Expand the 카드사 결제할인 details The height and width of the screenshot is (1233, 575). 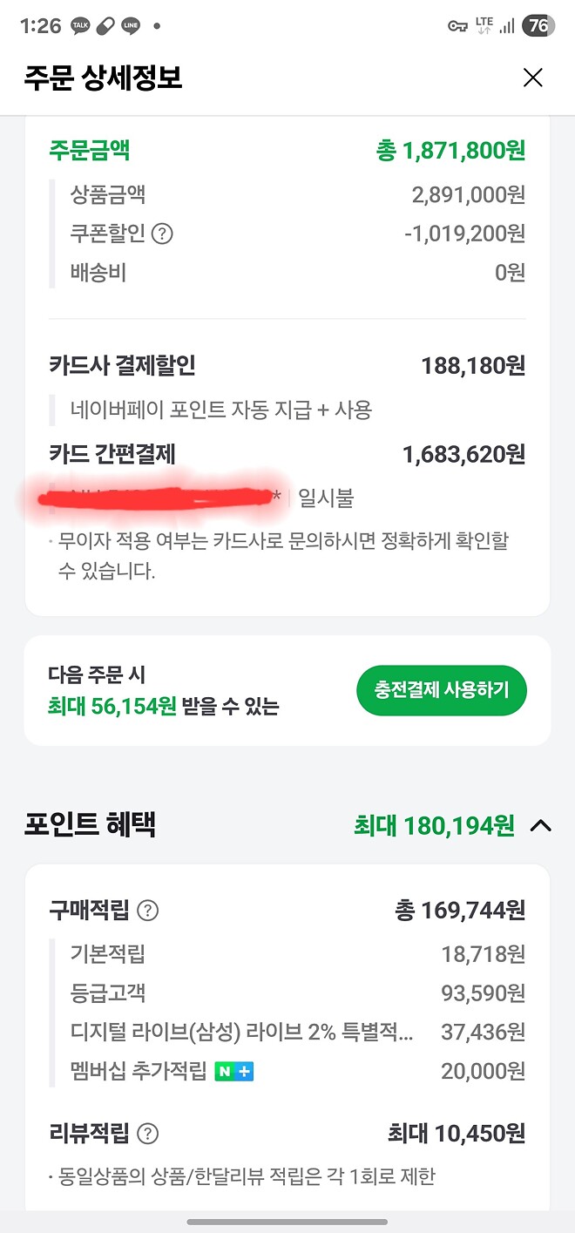[122, 365]
